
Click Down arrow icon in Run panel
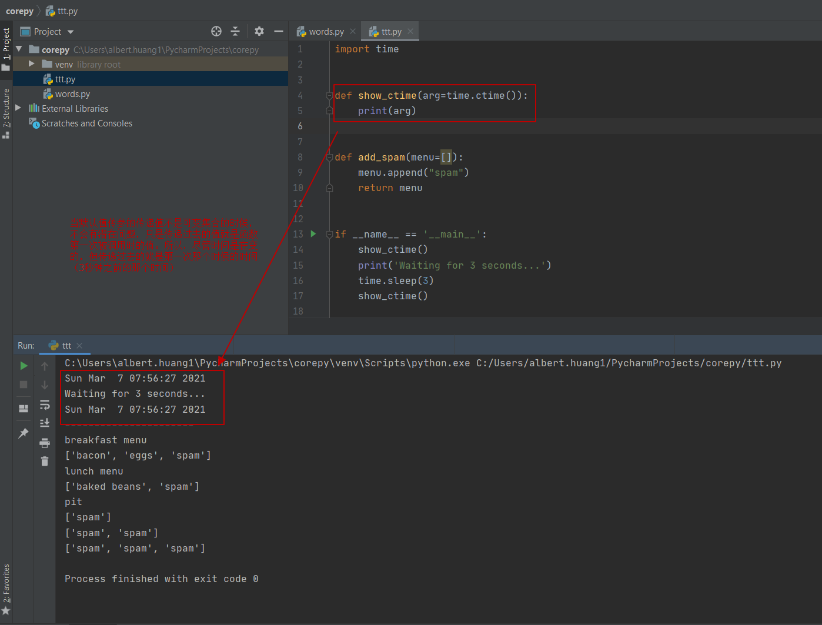pos(45,385)
